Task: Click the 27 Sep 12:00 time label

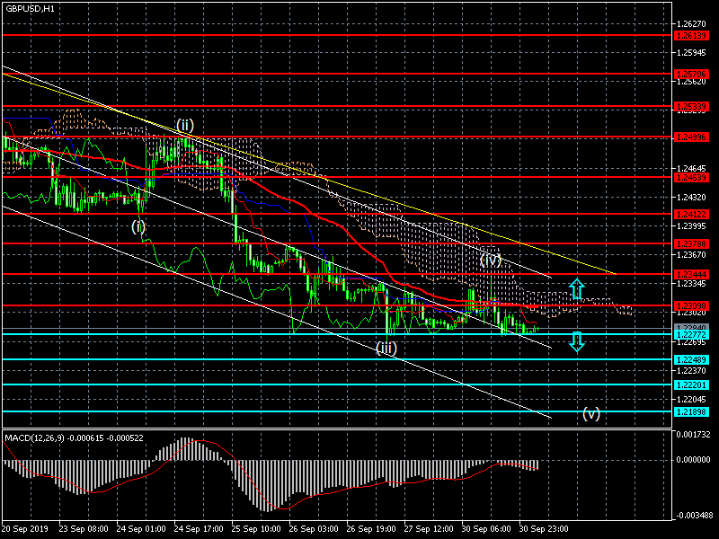Action: (x=429, y=528)
